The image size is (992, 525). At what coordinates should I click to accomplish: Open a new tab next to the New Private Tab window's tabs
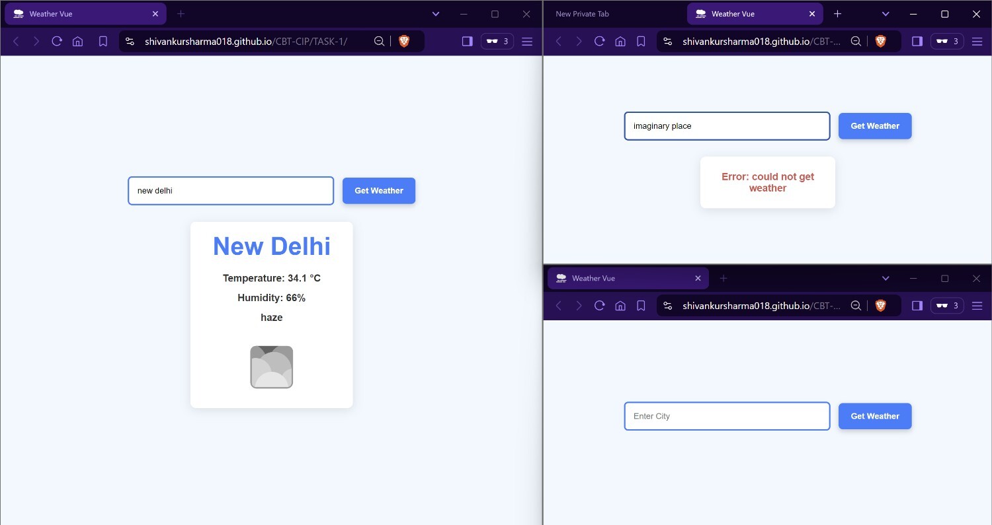[x=838, y=14]
